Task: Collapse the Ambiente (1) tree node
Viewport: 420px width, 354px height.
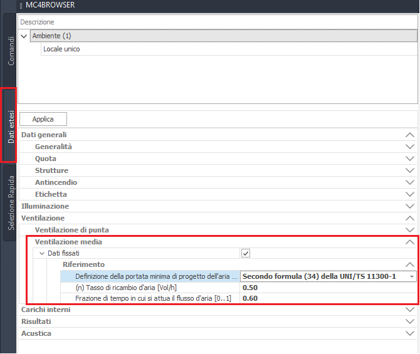Action: (24, 36)
